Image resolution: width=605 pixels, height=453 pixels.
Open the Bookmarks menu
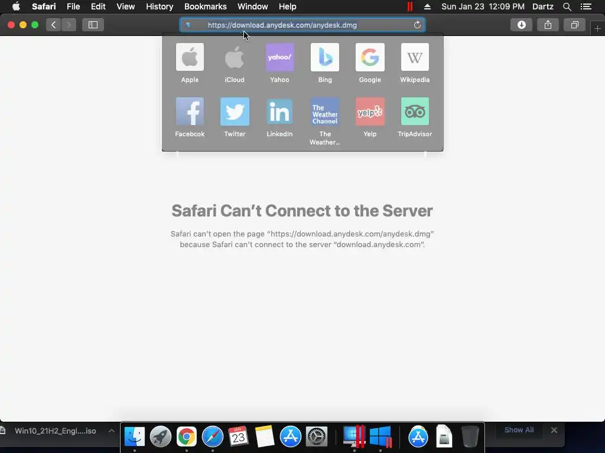205,6
